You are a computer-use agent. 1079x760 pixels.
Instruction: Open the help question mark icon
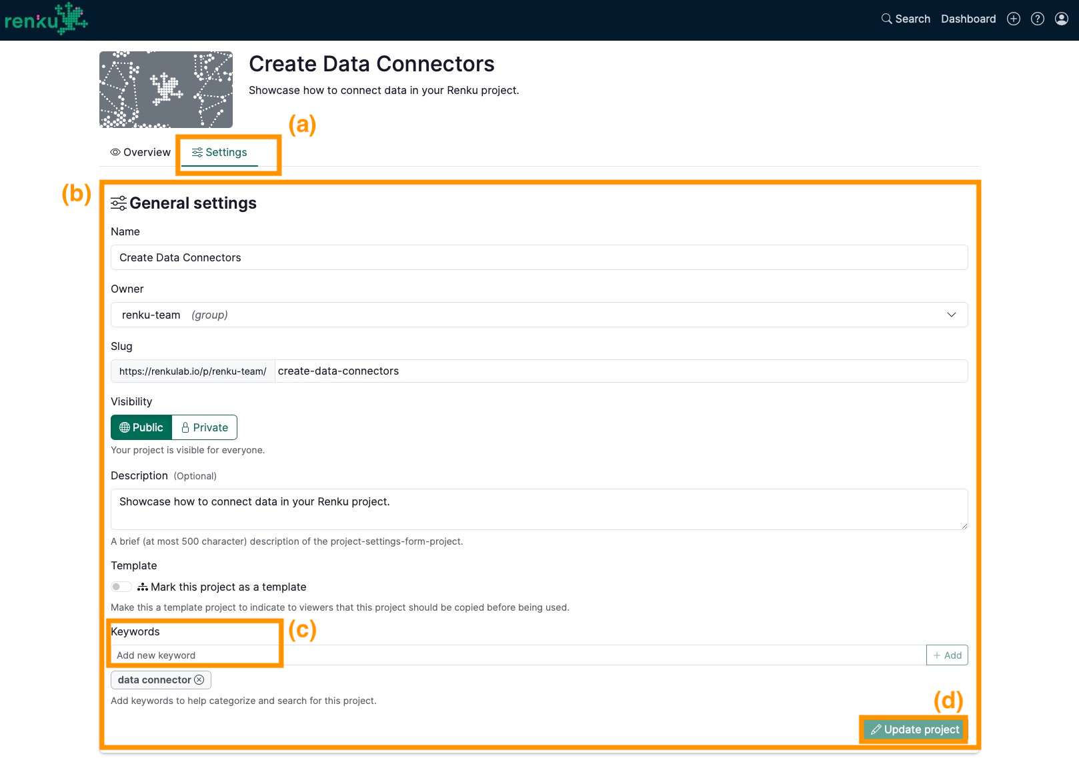tap(1038, 19)
